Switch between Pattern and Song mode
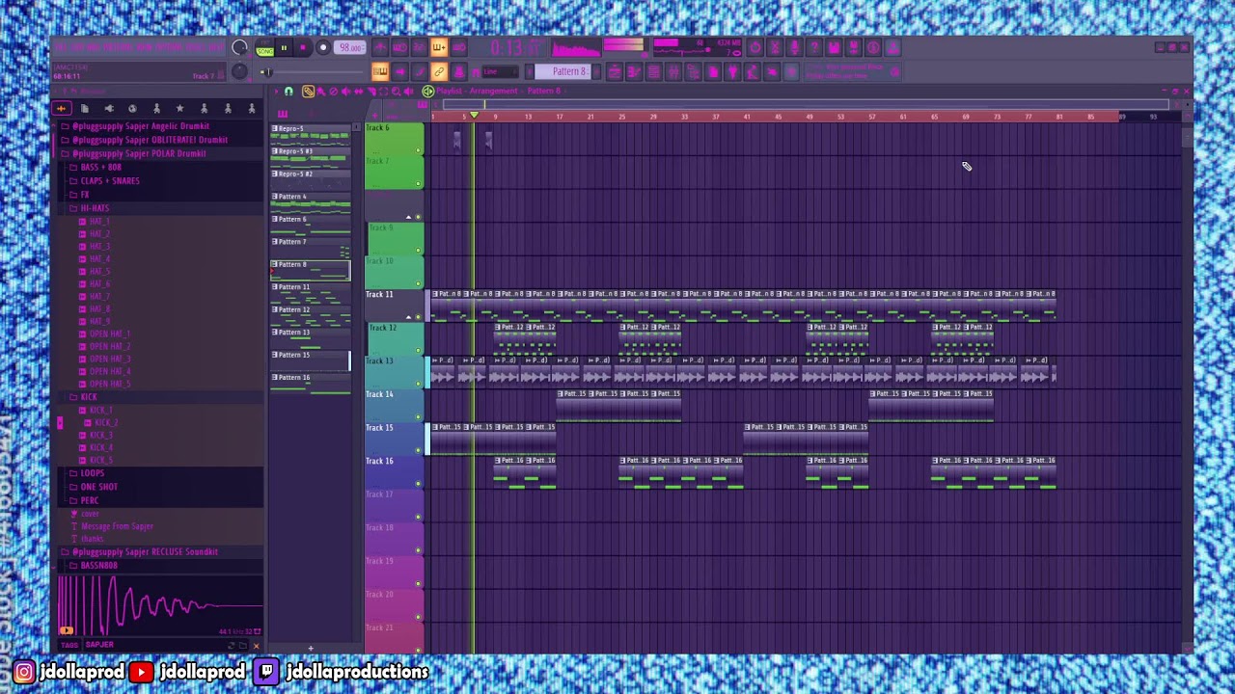This screenshot has height=694, width=1235. pos(264,48)
